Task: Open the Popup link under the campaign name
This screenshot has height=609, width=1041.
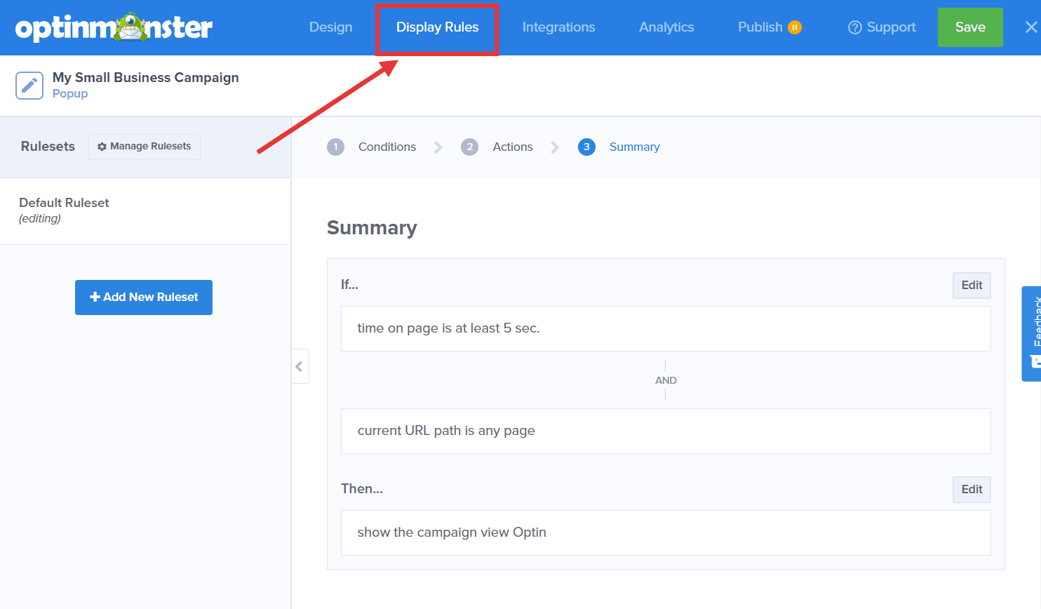Action: tap(69, 93)
